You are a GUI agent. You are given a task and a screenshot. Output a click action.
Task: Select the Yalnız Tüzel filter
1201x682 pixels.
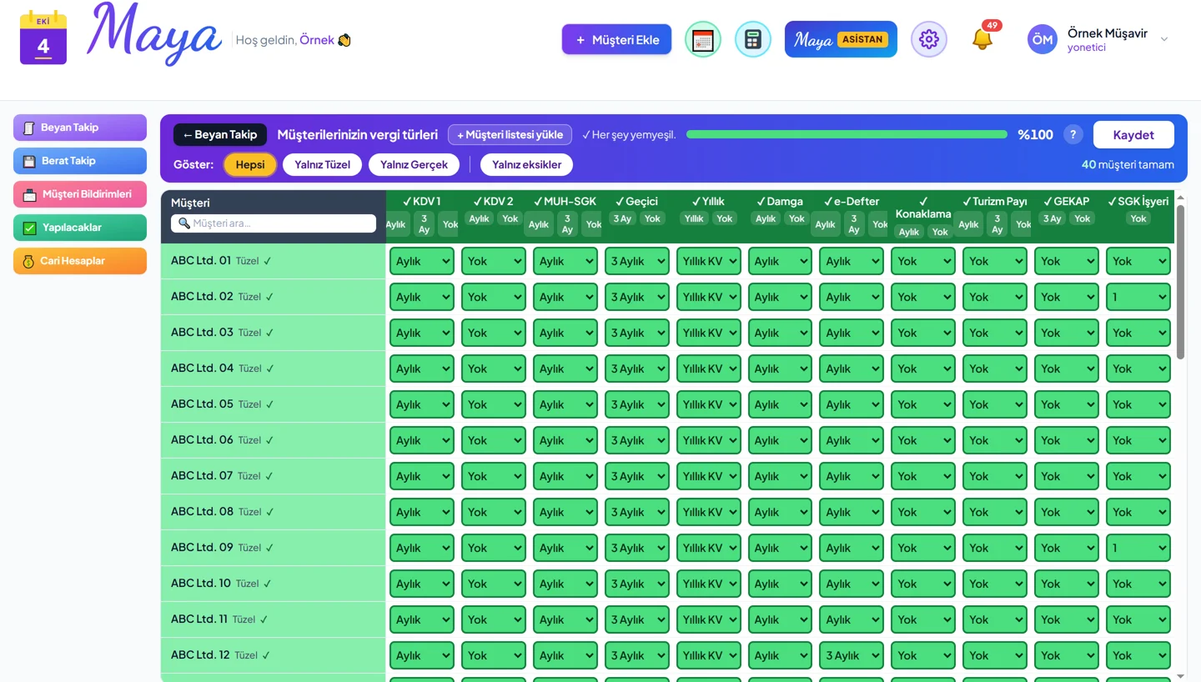(322, 164)
